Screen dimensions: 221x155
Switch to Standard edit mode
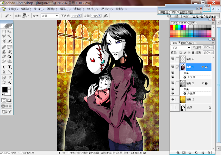(4, 100)
